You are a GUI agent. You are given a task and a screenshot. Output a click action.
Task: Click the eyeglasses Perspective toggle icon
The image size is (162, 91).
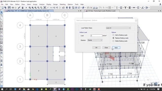pos(63,8)
